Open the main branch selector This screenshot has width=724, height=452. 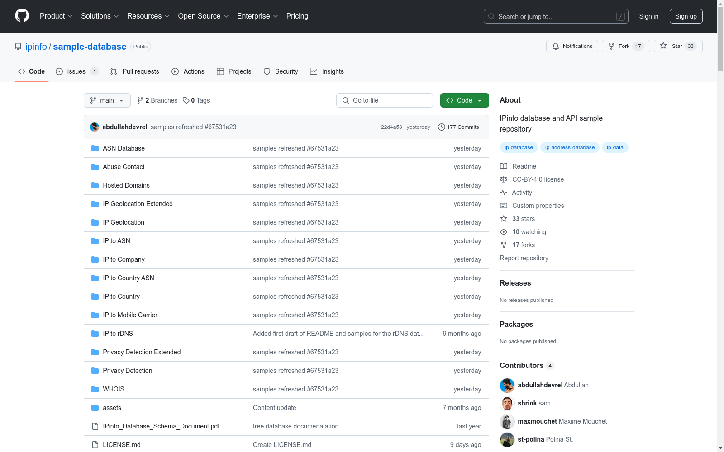(107, 100)
